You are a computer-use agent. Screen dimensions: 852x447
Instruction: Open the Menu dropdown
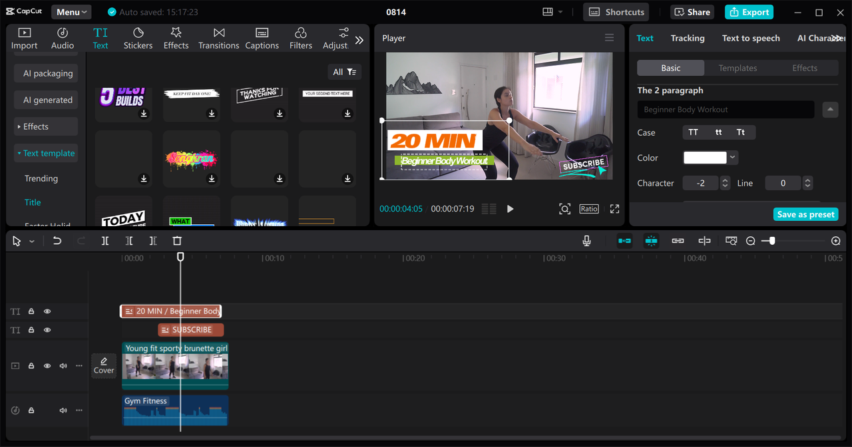tap(71, 12)
